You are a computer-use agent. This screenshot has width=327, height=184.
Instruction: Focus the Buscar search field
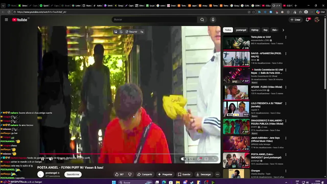154,20
